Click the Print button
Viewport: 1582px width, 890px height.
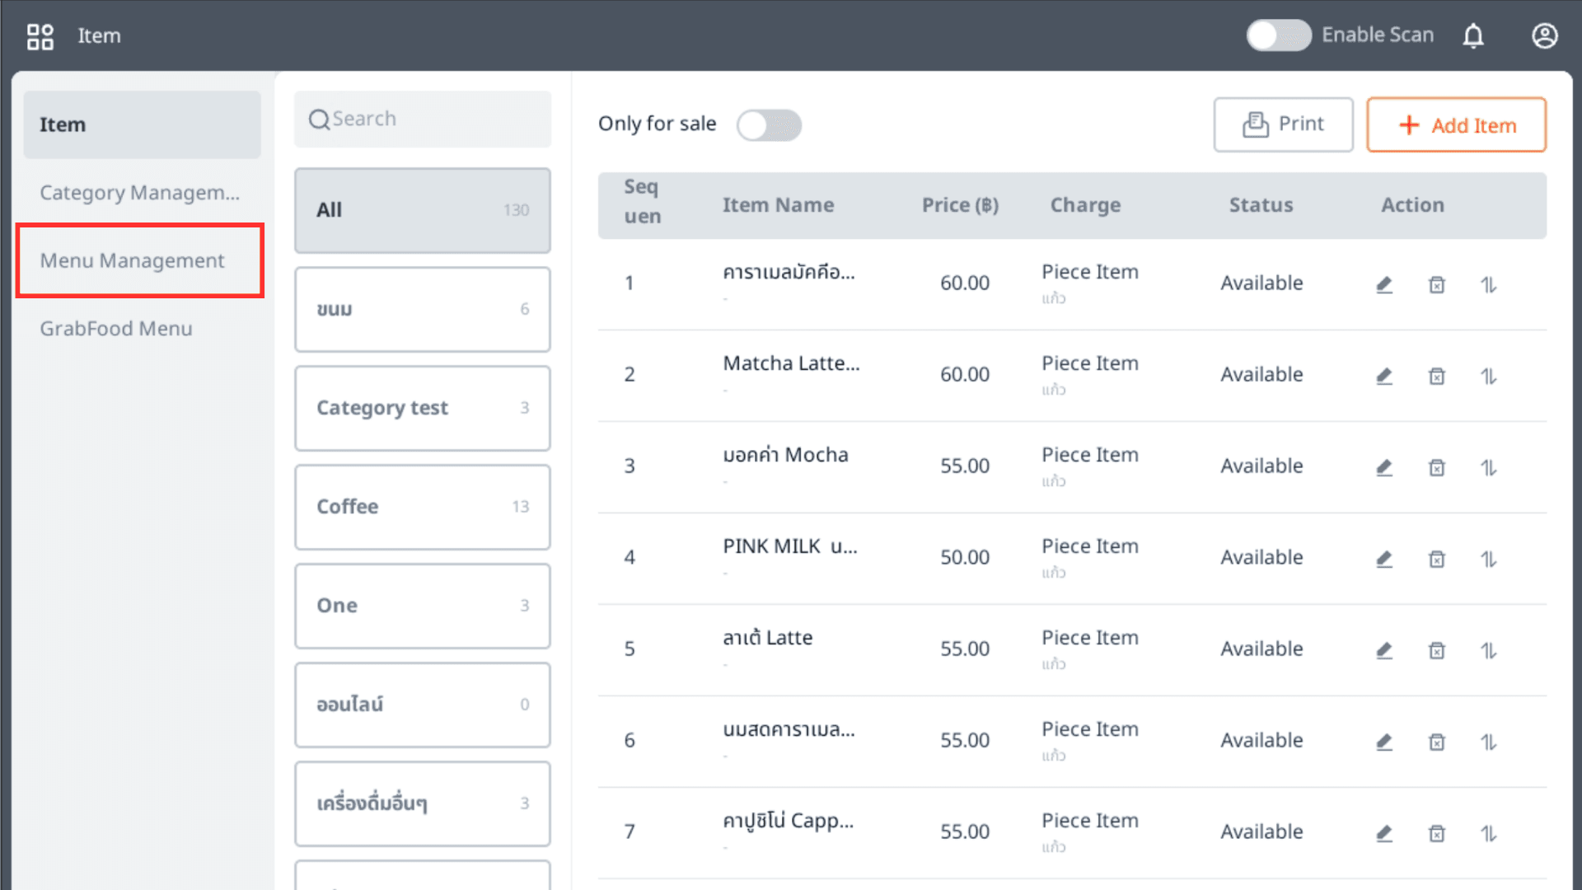1283,124
